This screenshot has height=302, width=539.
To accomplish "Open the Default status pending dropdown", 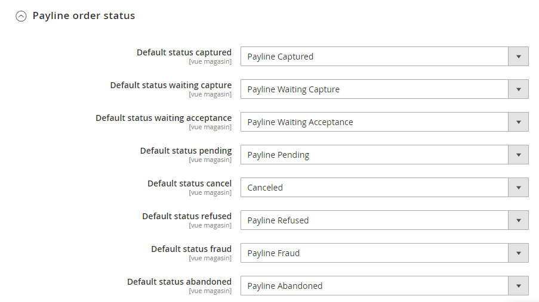I will [x=374, y=155].
